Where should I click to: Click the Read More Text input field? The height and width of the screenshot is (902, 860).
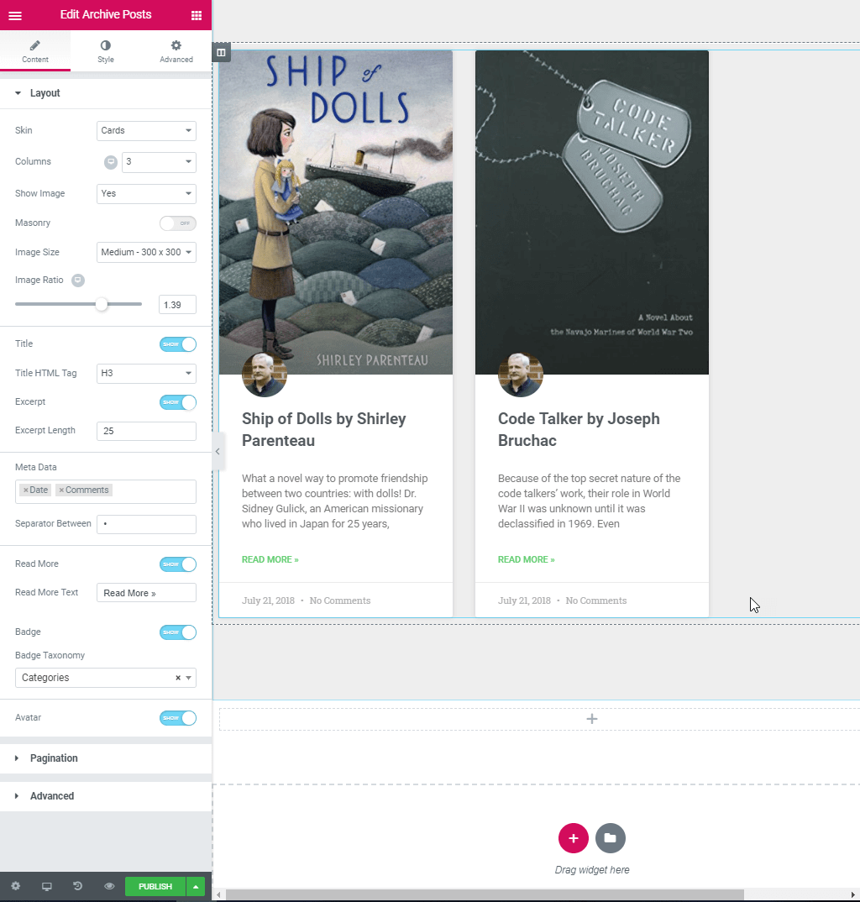pyautogui.click(x=146, y=593)
